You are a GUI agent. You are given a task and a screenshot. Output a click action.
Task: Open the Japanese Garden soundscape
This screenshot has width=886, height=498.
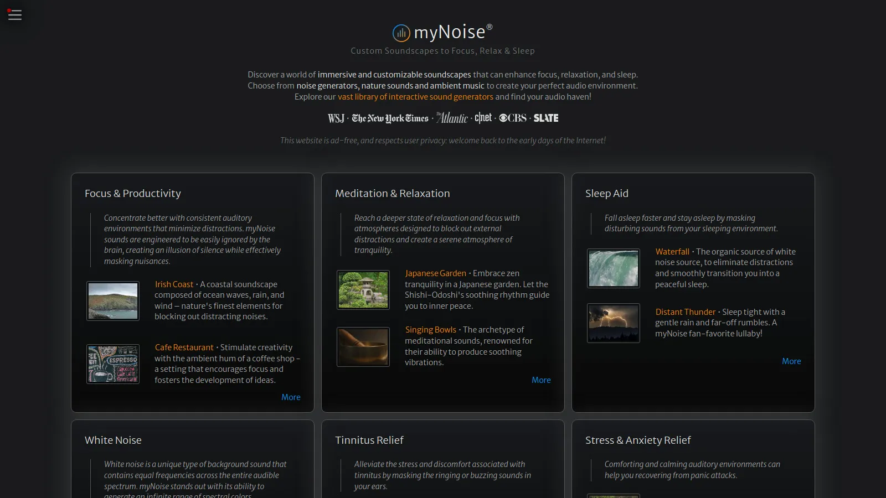click(435, 273)
